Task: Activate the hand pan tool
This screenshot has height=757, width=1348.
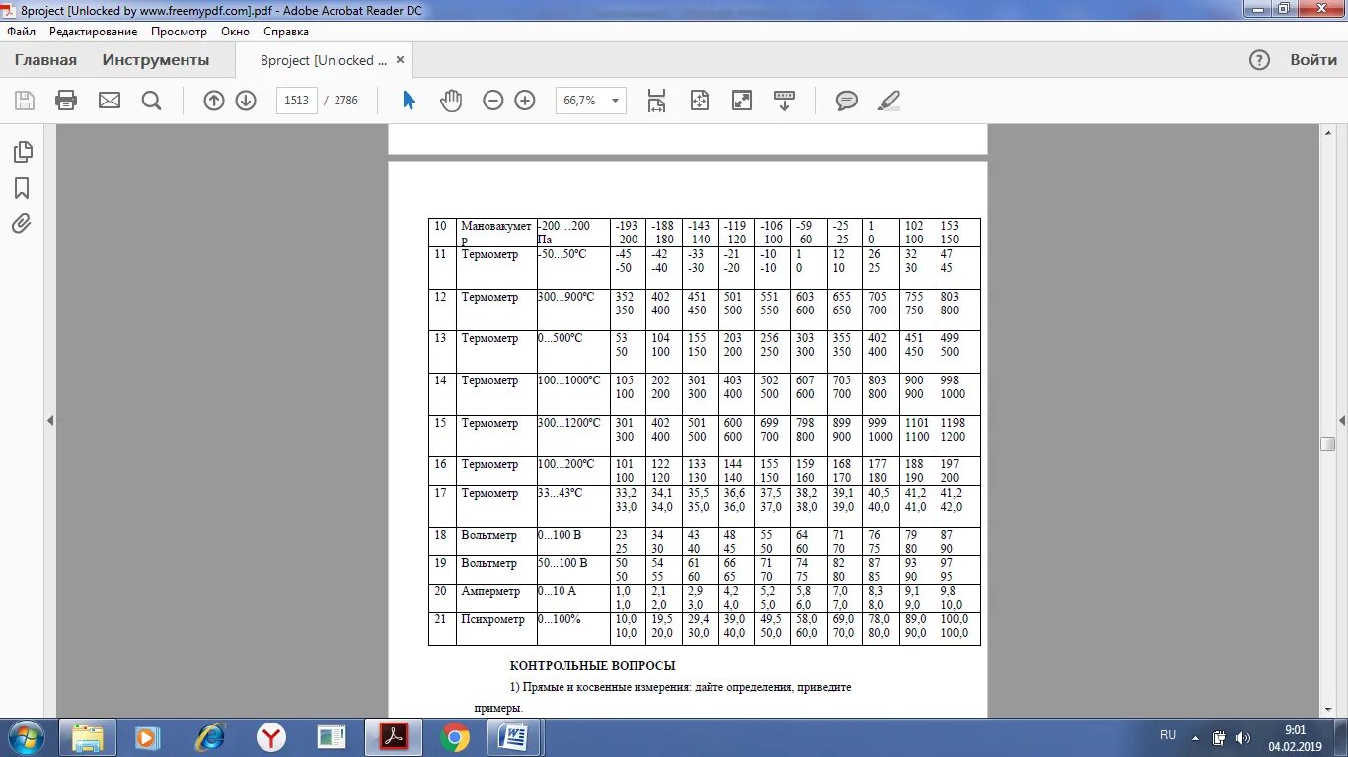Action: [x=451, y=101]
